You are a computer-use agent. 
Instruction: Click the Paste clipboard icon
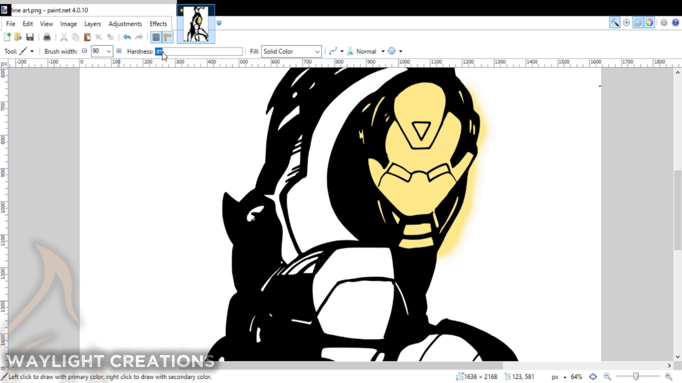(87, 37)
